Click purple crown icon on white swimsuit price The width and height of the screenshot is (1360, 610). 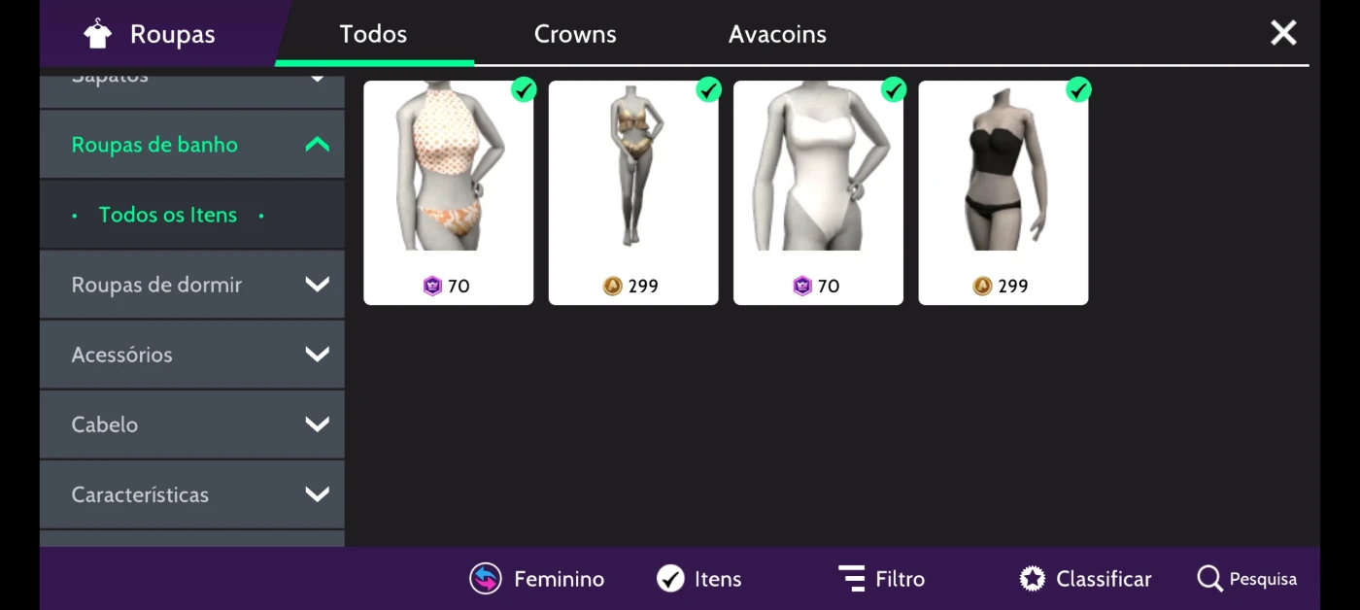802,286
